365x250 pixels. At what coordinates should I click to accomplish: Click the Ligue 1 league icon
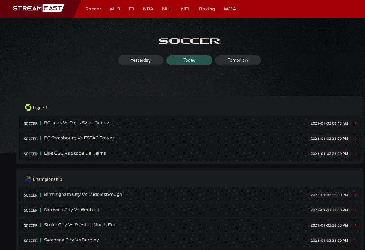click(28, 107)
